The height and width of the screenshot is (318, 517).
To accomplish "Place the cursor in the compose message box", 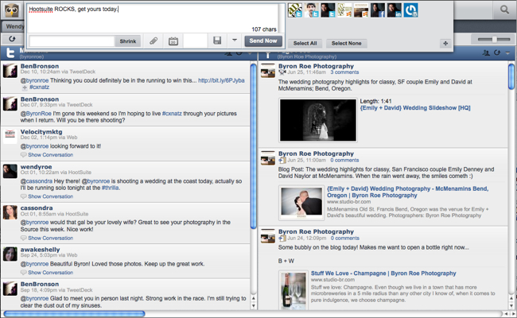I will [153, 18].
